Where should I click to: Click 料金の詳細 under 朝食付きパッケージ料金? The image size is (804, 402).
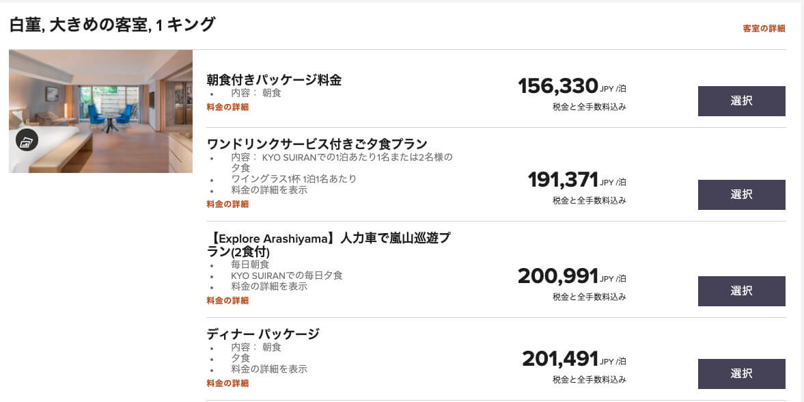pos(226,107)
